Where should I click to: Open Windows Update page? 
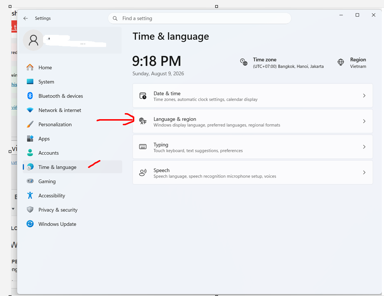[x=73, y=224]
